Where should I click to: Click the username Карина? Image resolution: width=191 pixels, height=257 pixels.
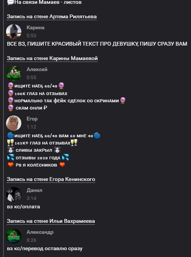click(35, 27)
